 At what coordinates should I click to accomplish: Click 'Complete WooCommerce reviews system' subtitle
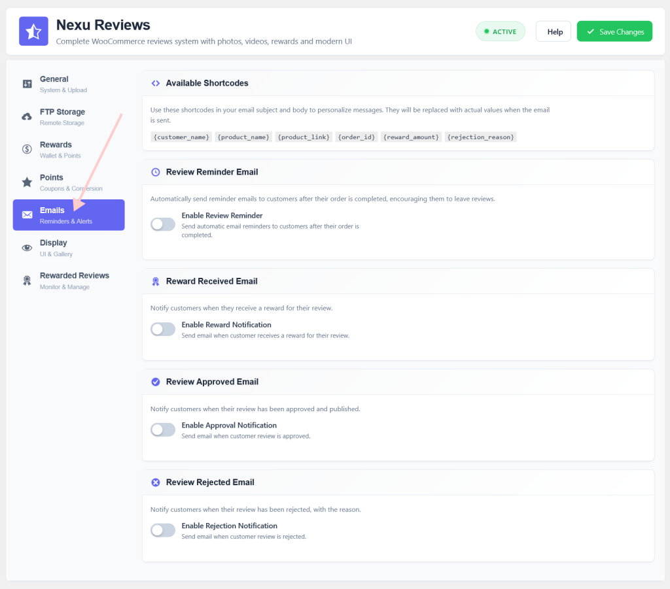coord(204,41)
